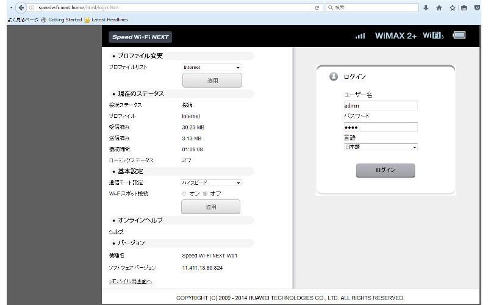Click the WiFi connected devices indicator

(x=433, y=35)
